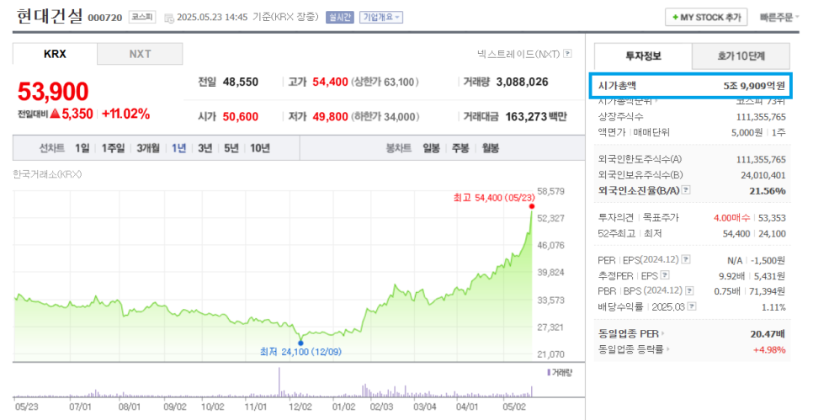Click the 추정PER value 9.92배
The width and height of the screenshot is (813, 420).
(731, 276)
